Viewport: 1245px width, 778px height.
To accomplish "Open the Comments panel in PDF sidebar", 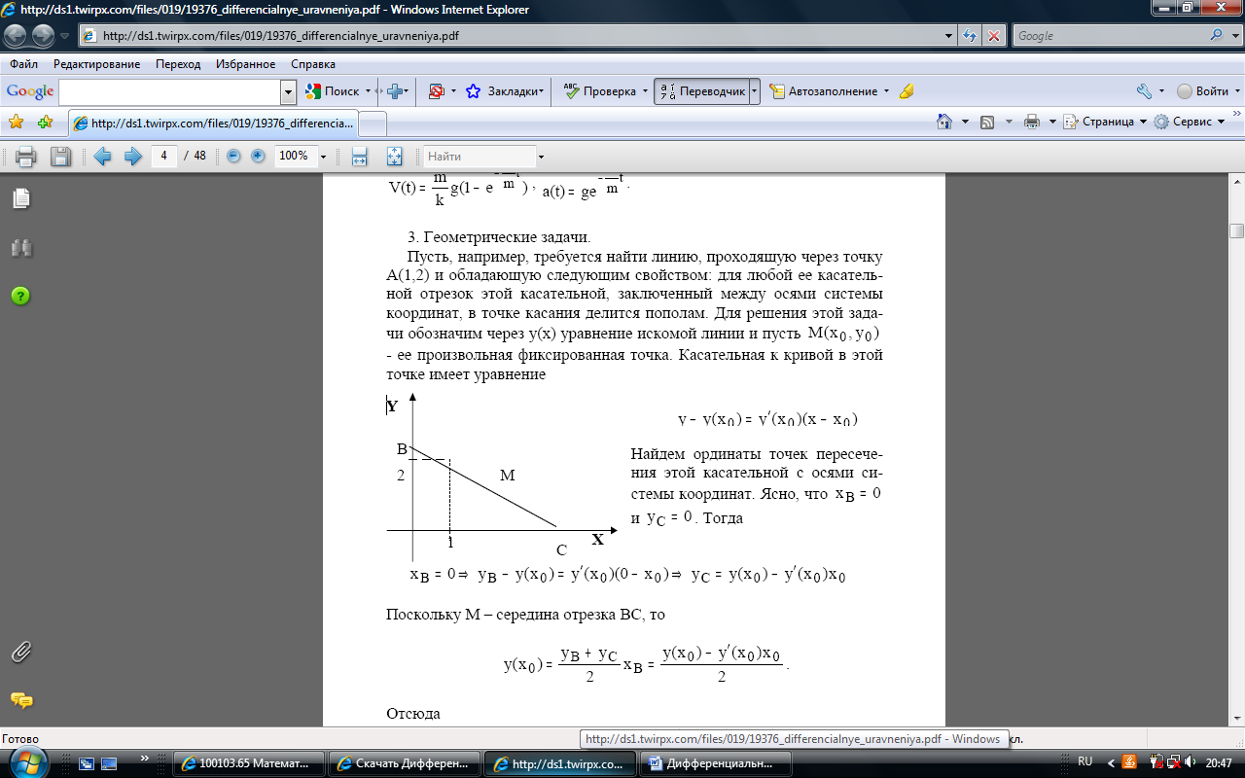I will [21, 700].
